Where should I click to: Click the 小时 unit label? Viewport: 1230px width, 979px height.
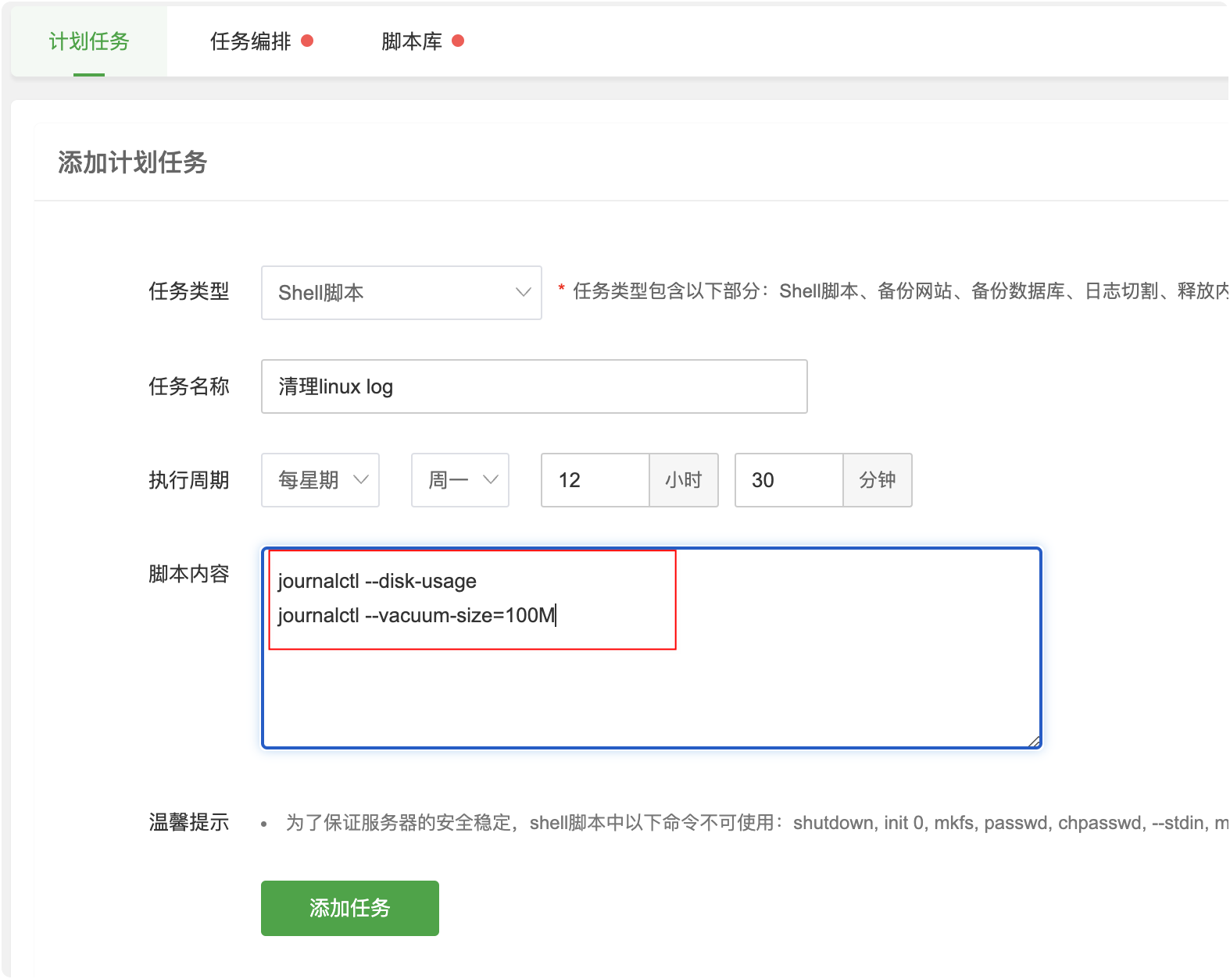click(684, 480)
